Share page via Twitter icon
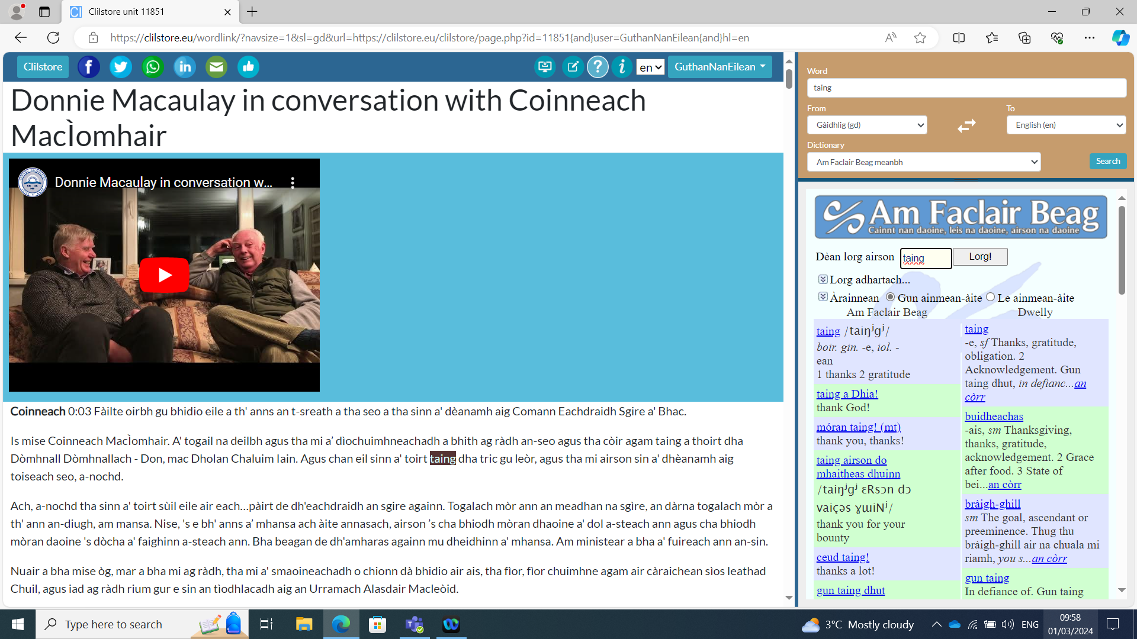The width and height of the screenshot is (1137, 639). coord(121,67)
